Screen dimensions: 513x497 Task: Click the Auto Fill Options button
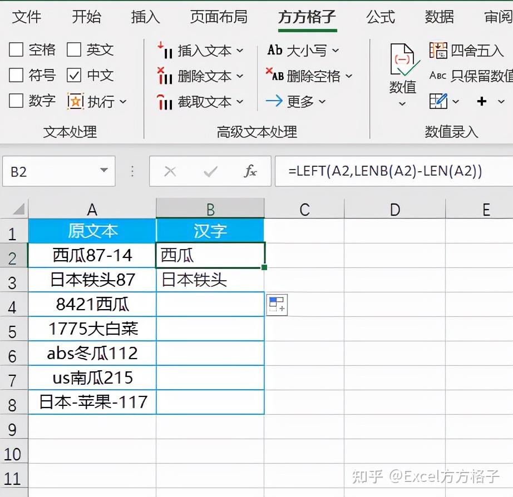(277, 306)
